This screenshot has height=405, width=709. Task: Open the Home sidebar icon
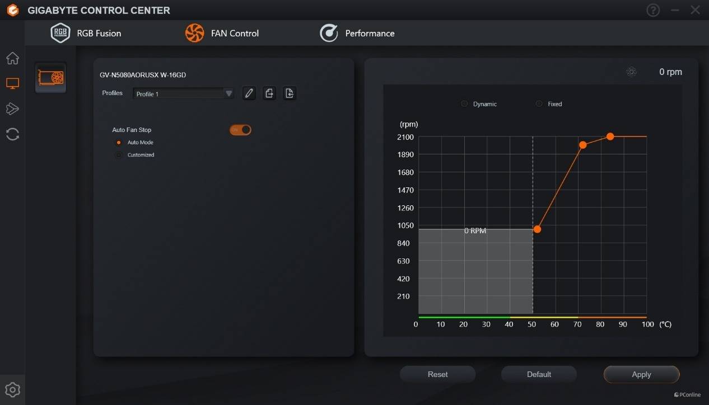tap(12, 58)
